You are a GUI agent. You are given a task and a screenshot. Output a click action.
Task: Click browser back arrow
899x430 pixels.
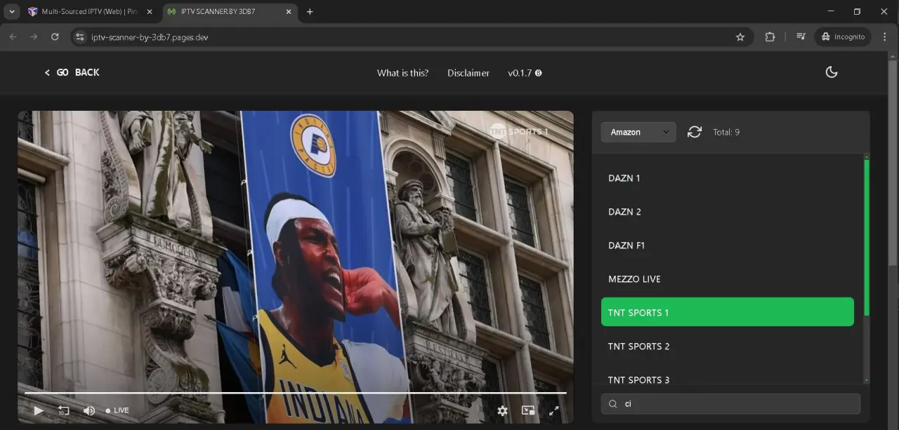13,37
